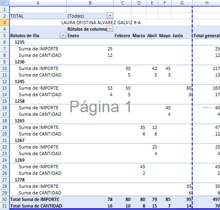Select row 1 header
This screenshot has width=220, height=210.
coord(4,9)
